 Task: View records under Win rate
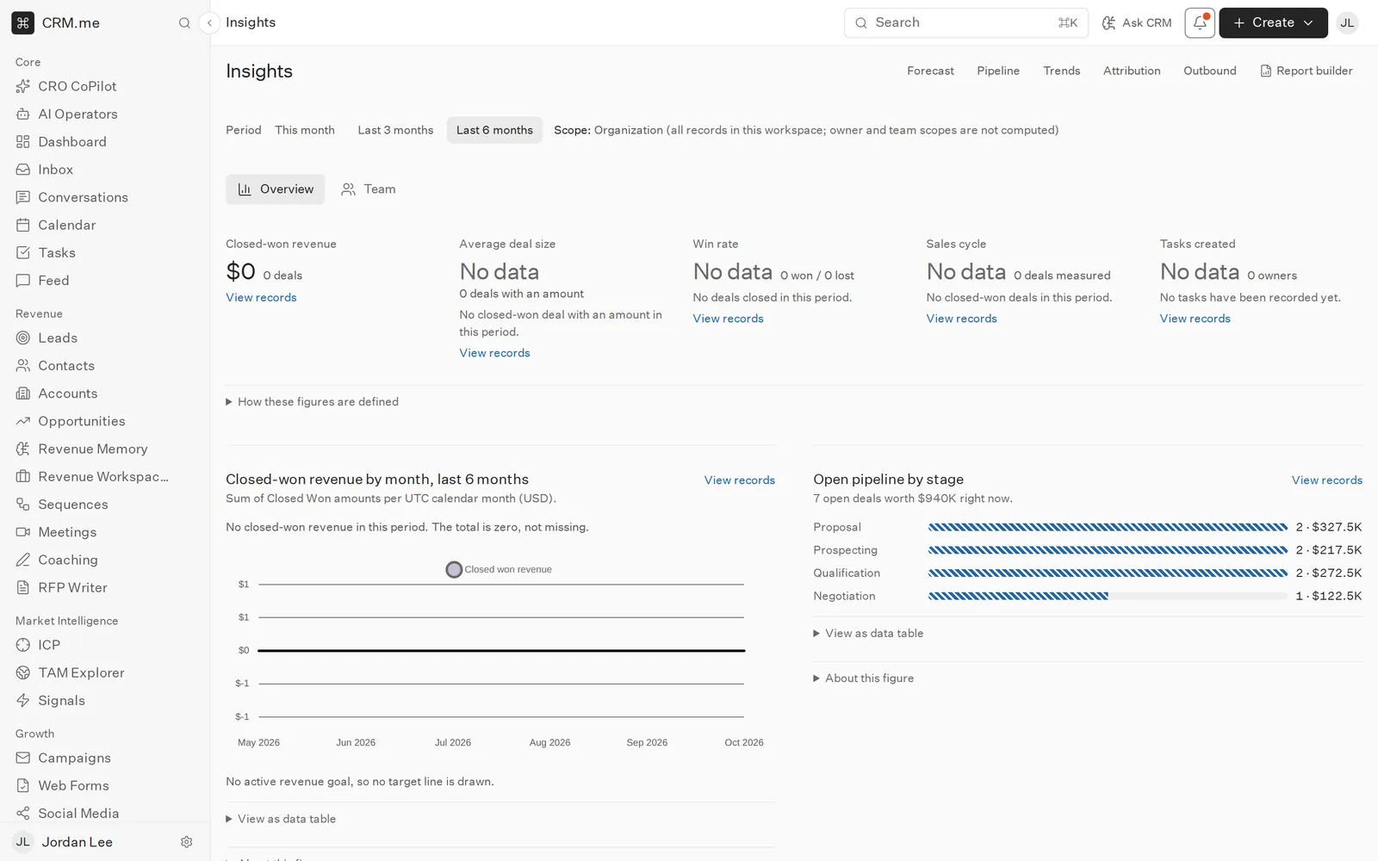(x=728, y=319)
